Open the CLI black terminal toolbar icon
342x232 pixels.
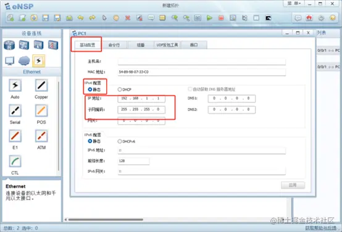[268, 18]
